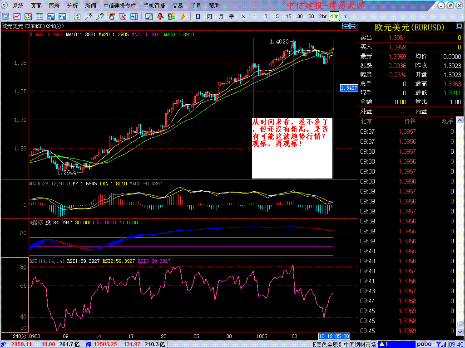Click the 240分 period label at bottom-left
465x348 pixels.
19,336
